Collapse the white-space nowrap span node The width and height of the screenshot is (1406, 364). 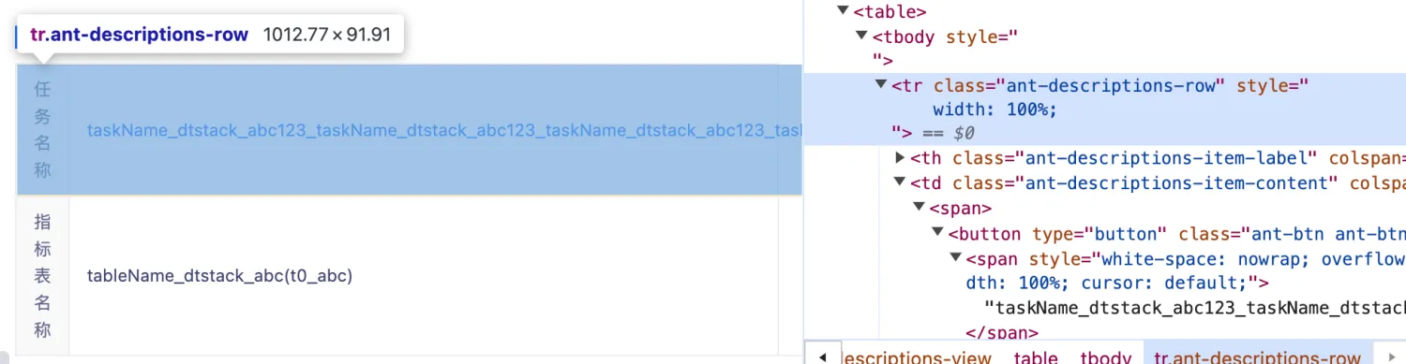pos(956,257)
